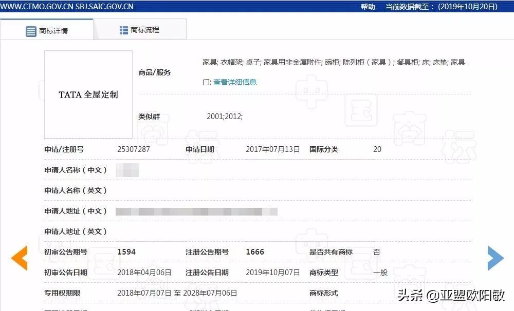This screenshot has width=514, height=311.
Task: Click the 帮助 help link
Action: (368, 7)
